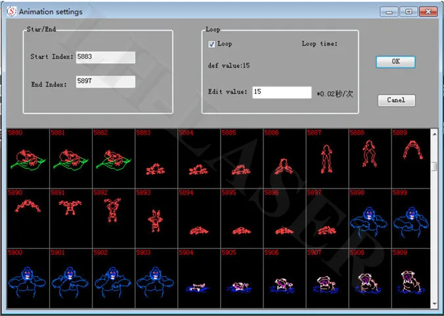This screenshot has height=316, width=444.
Task: Select frame thumbnail 5885
Action: pos(242,158)
